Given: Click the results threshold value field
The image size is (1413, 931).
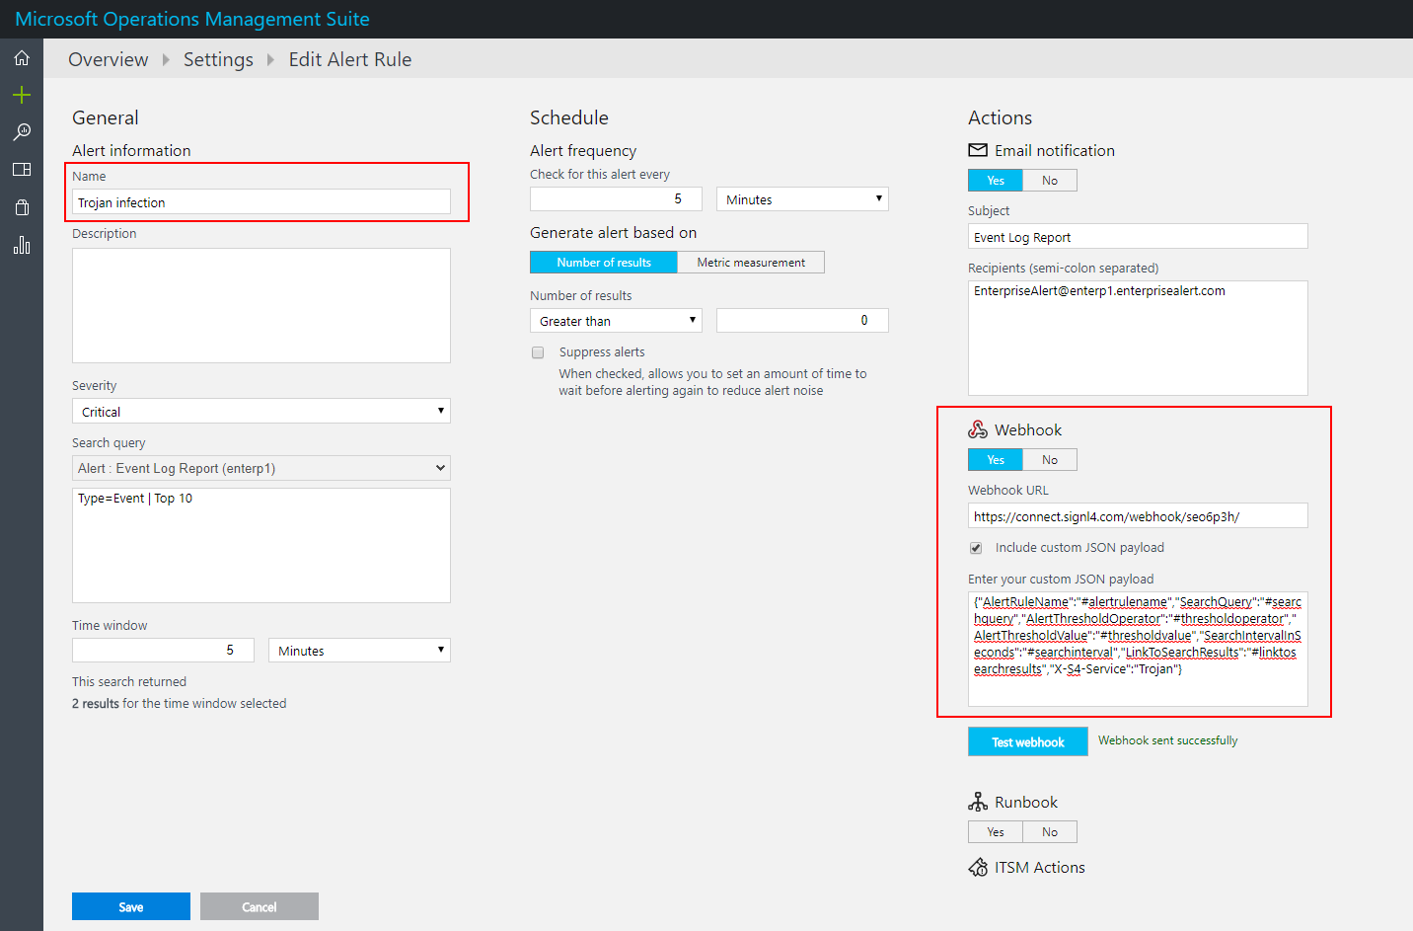Looking at the screenshot, I should pyautogui.click(x=802, y=321).
